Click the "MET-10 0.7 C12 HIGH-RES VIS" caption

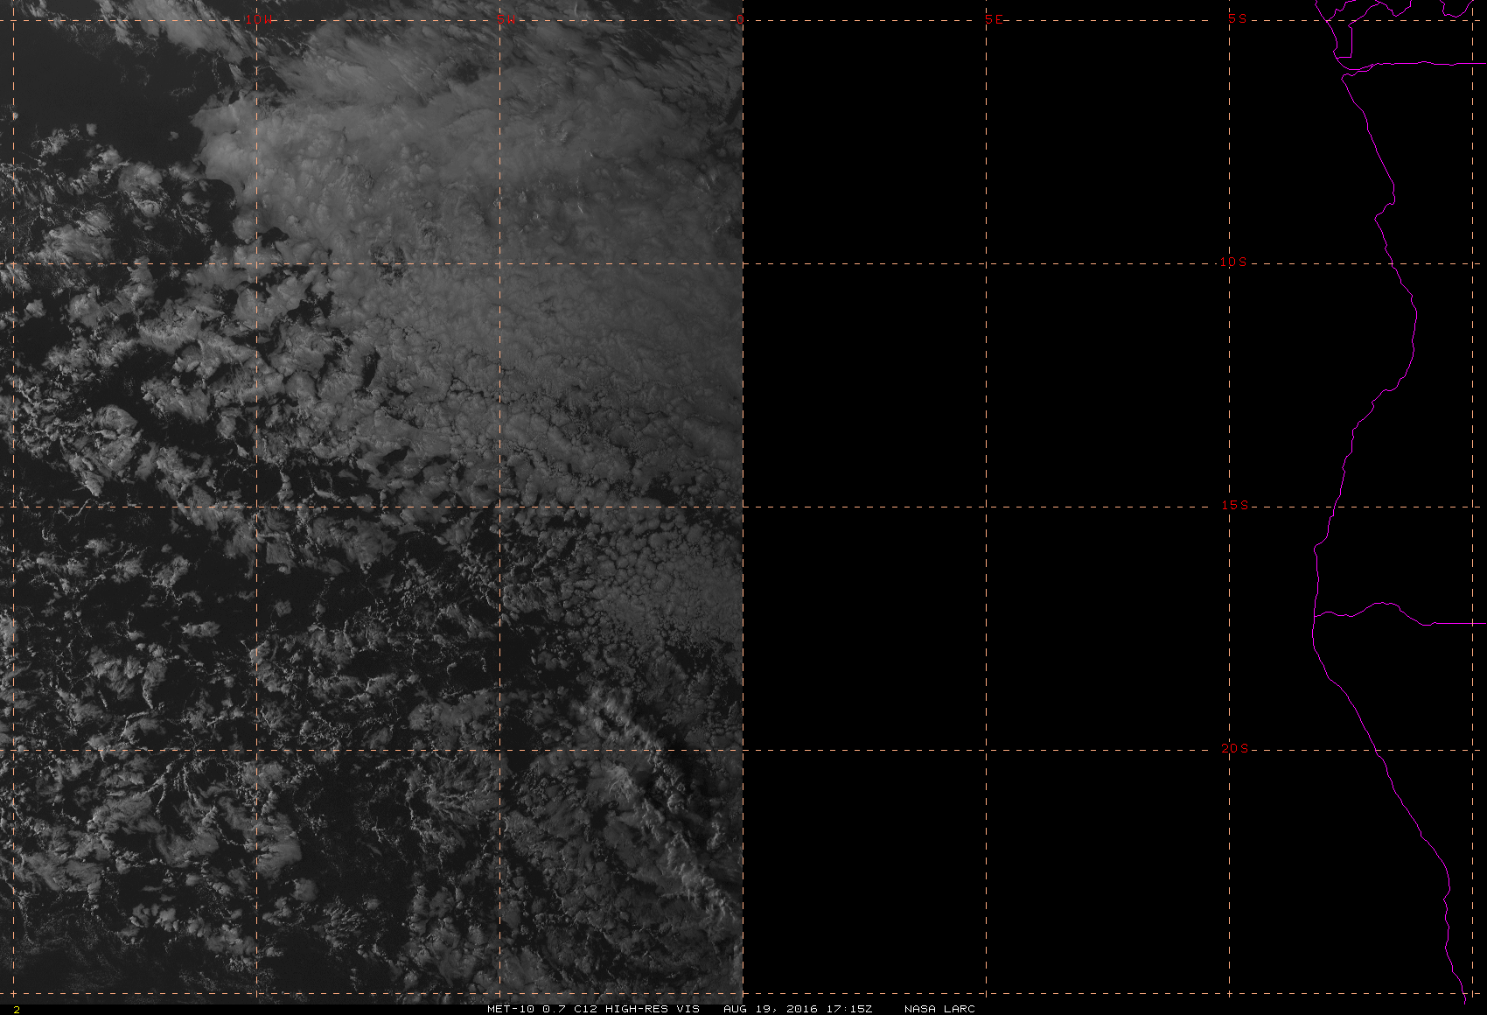coord(593,1009)
